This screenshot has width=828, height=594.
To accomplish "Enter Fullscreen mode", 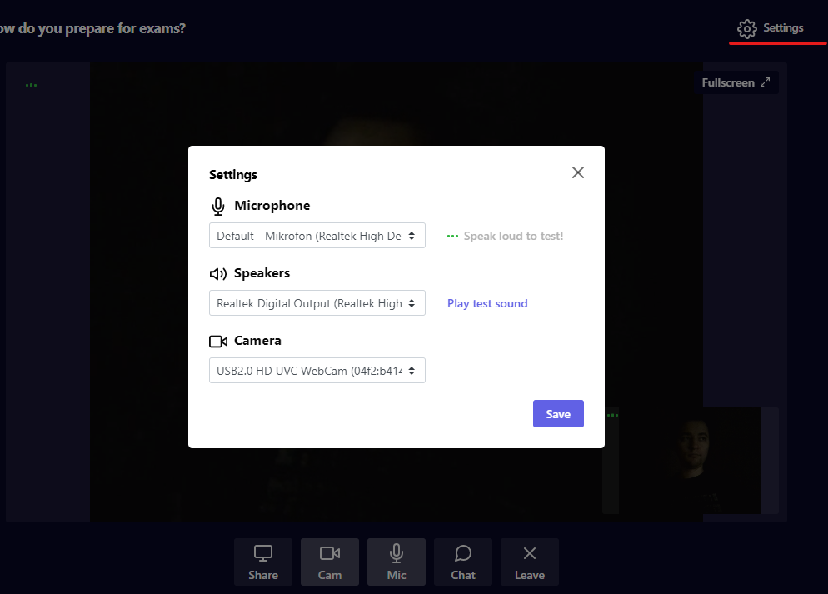I will click(736, 83).
